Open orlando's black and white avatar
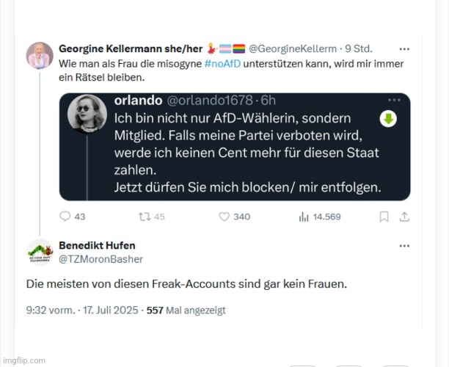 coord(87,114)
